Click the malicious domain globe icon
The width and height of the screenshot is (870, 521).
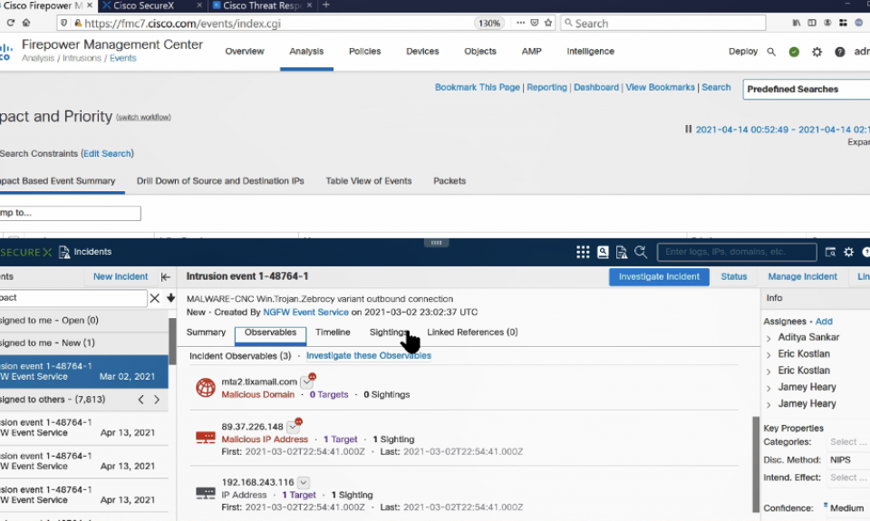(x=206, y=387)
